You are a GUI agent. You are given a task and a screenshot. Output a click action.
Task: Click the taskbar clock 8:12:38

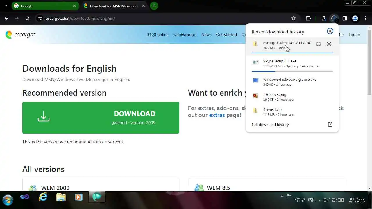[x=334, y=200]
